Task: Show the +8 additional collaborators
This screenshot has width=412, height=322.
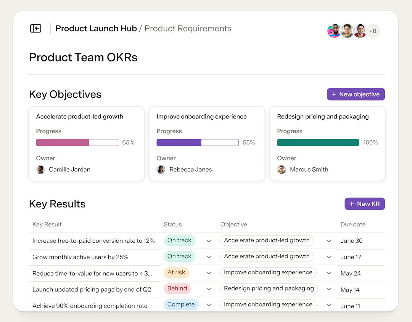Action: tap(373, 31)
